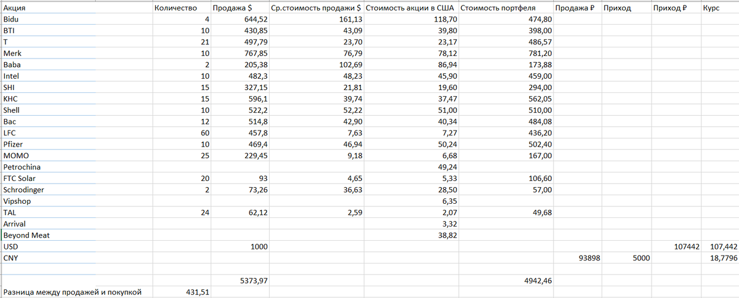Click the 'Приход ₽' header cell
Screen dimensions: 739x298
click(x=676, y=9)
